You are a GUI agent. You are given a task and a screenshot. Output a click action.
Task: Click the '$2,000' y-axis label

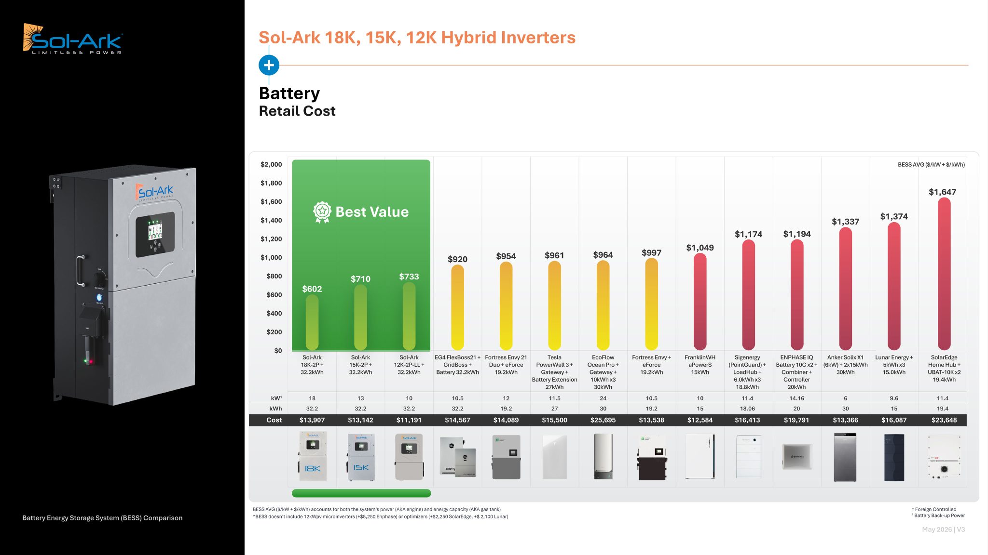271,164
